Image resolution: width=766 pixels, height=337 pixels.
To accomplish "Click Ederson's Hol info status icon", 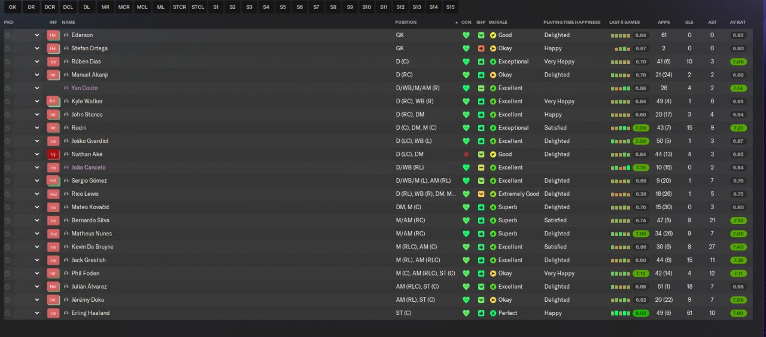I will (x=53, y=35).
